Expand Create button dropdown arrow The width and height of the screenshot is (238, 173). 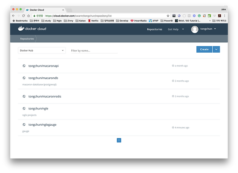pos(216,49)
